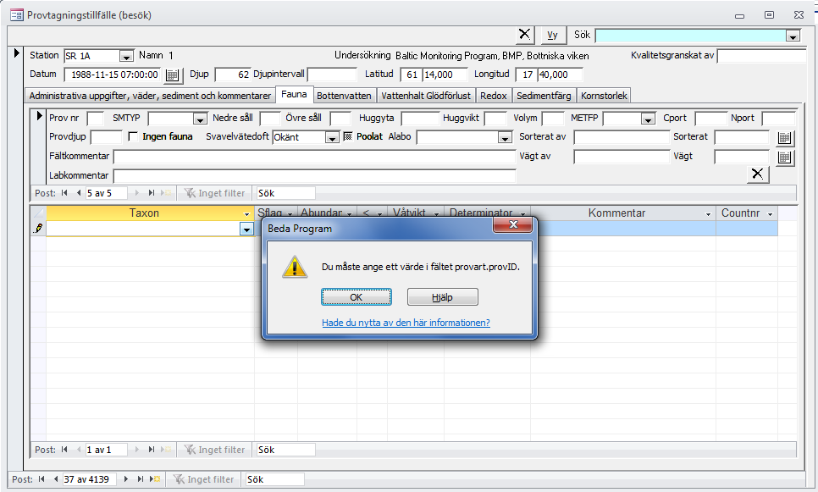Open the Alabo dropdown
The width and height of the screenshot is (818, 492).
point(505,138)
